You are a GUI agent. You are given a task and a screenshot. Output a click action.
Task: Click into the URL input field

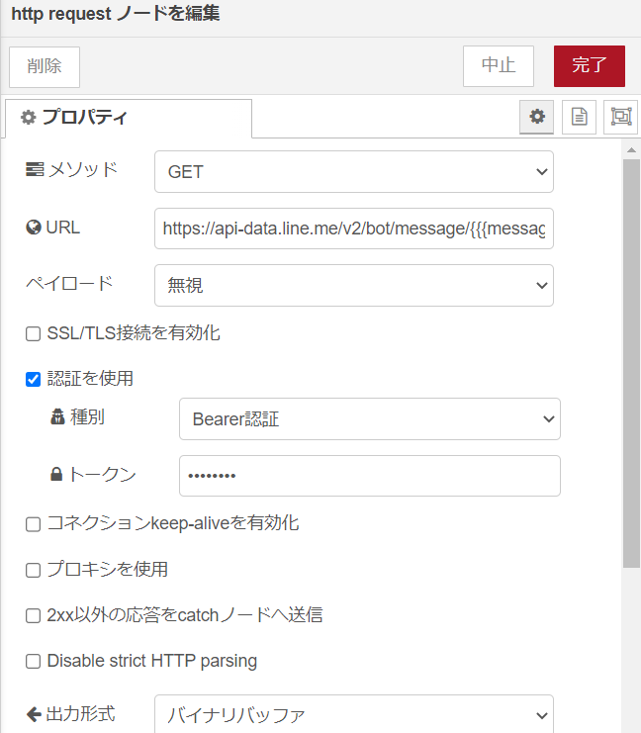click(354, 229)
